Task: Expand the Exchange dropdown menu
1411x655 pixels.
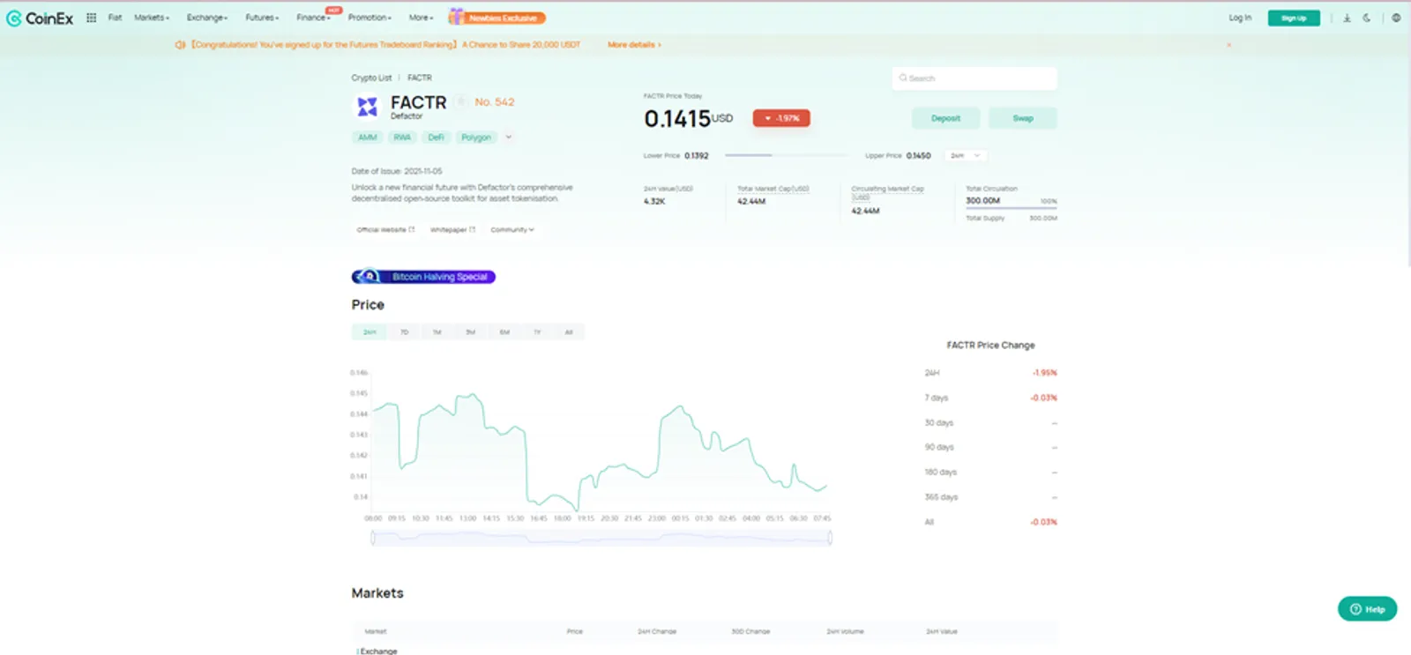Action: tap(207, 18)
